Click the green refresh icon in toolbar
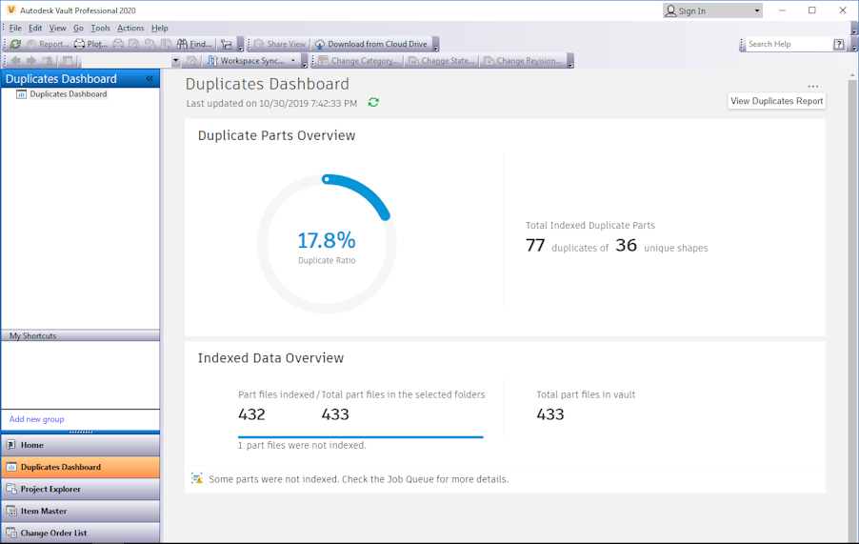This screenshot has width=859, height=544. (x=15, y=44)
